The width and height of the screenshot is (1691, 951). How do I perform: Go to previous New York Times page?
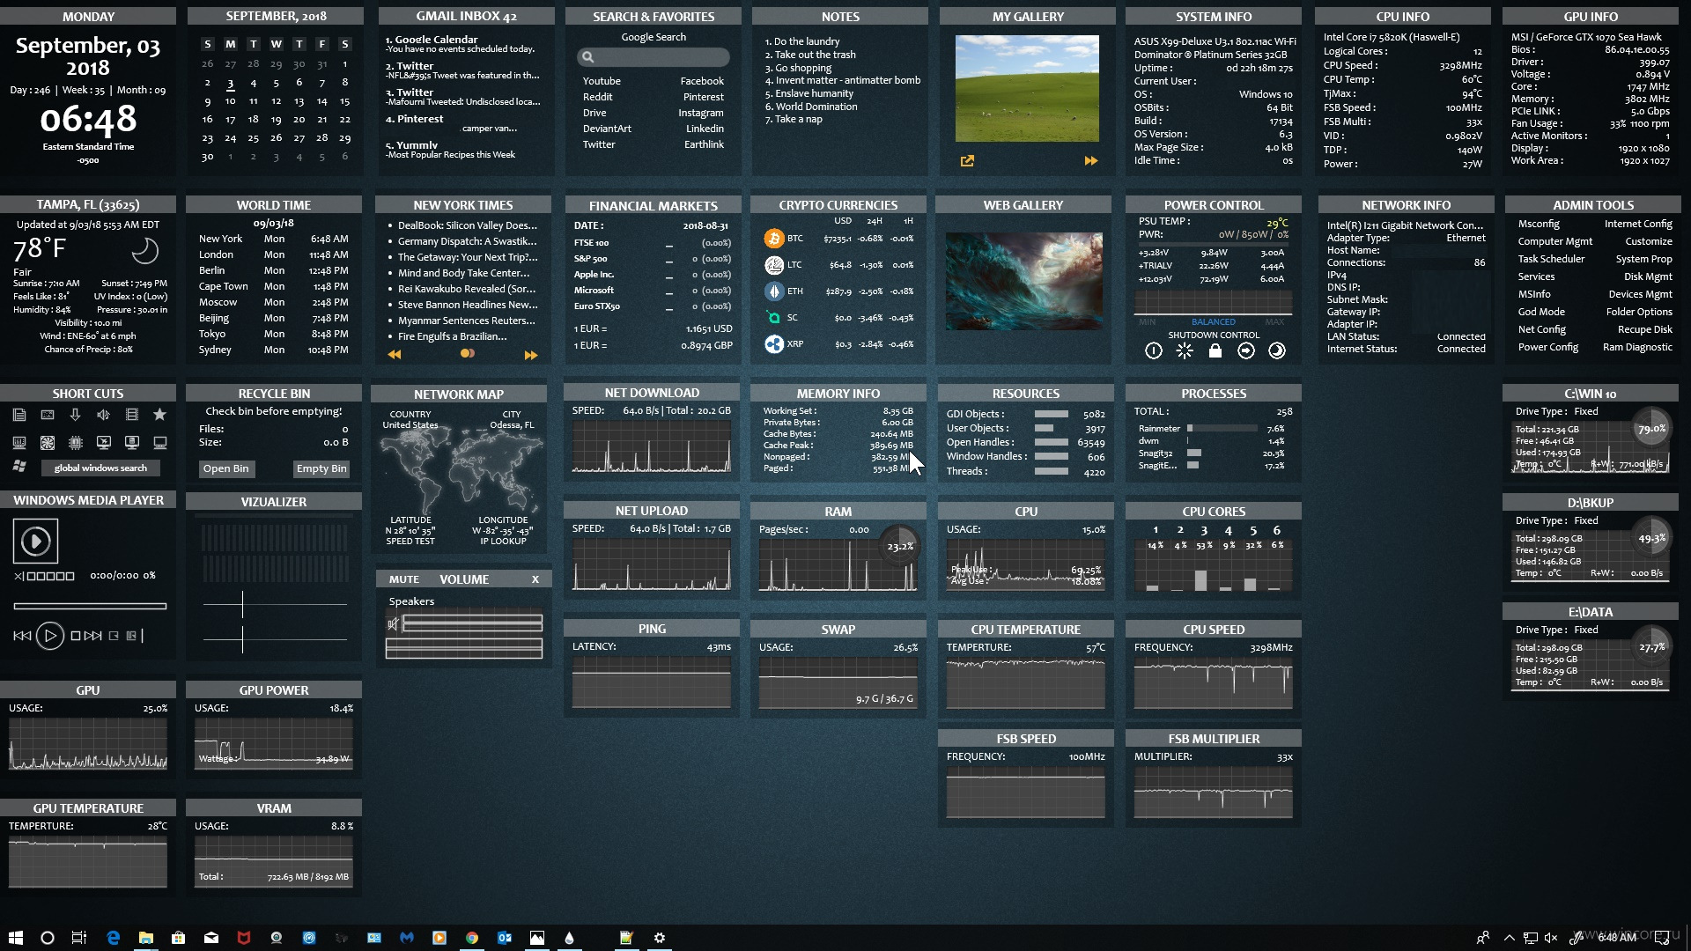(x=395, y=355)
